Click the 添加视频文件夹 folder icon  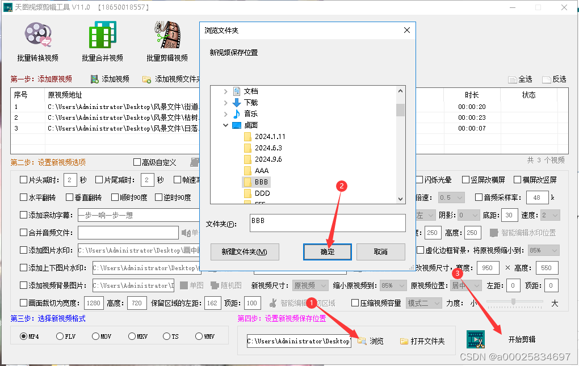coord(146,79)
